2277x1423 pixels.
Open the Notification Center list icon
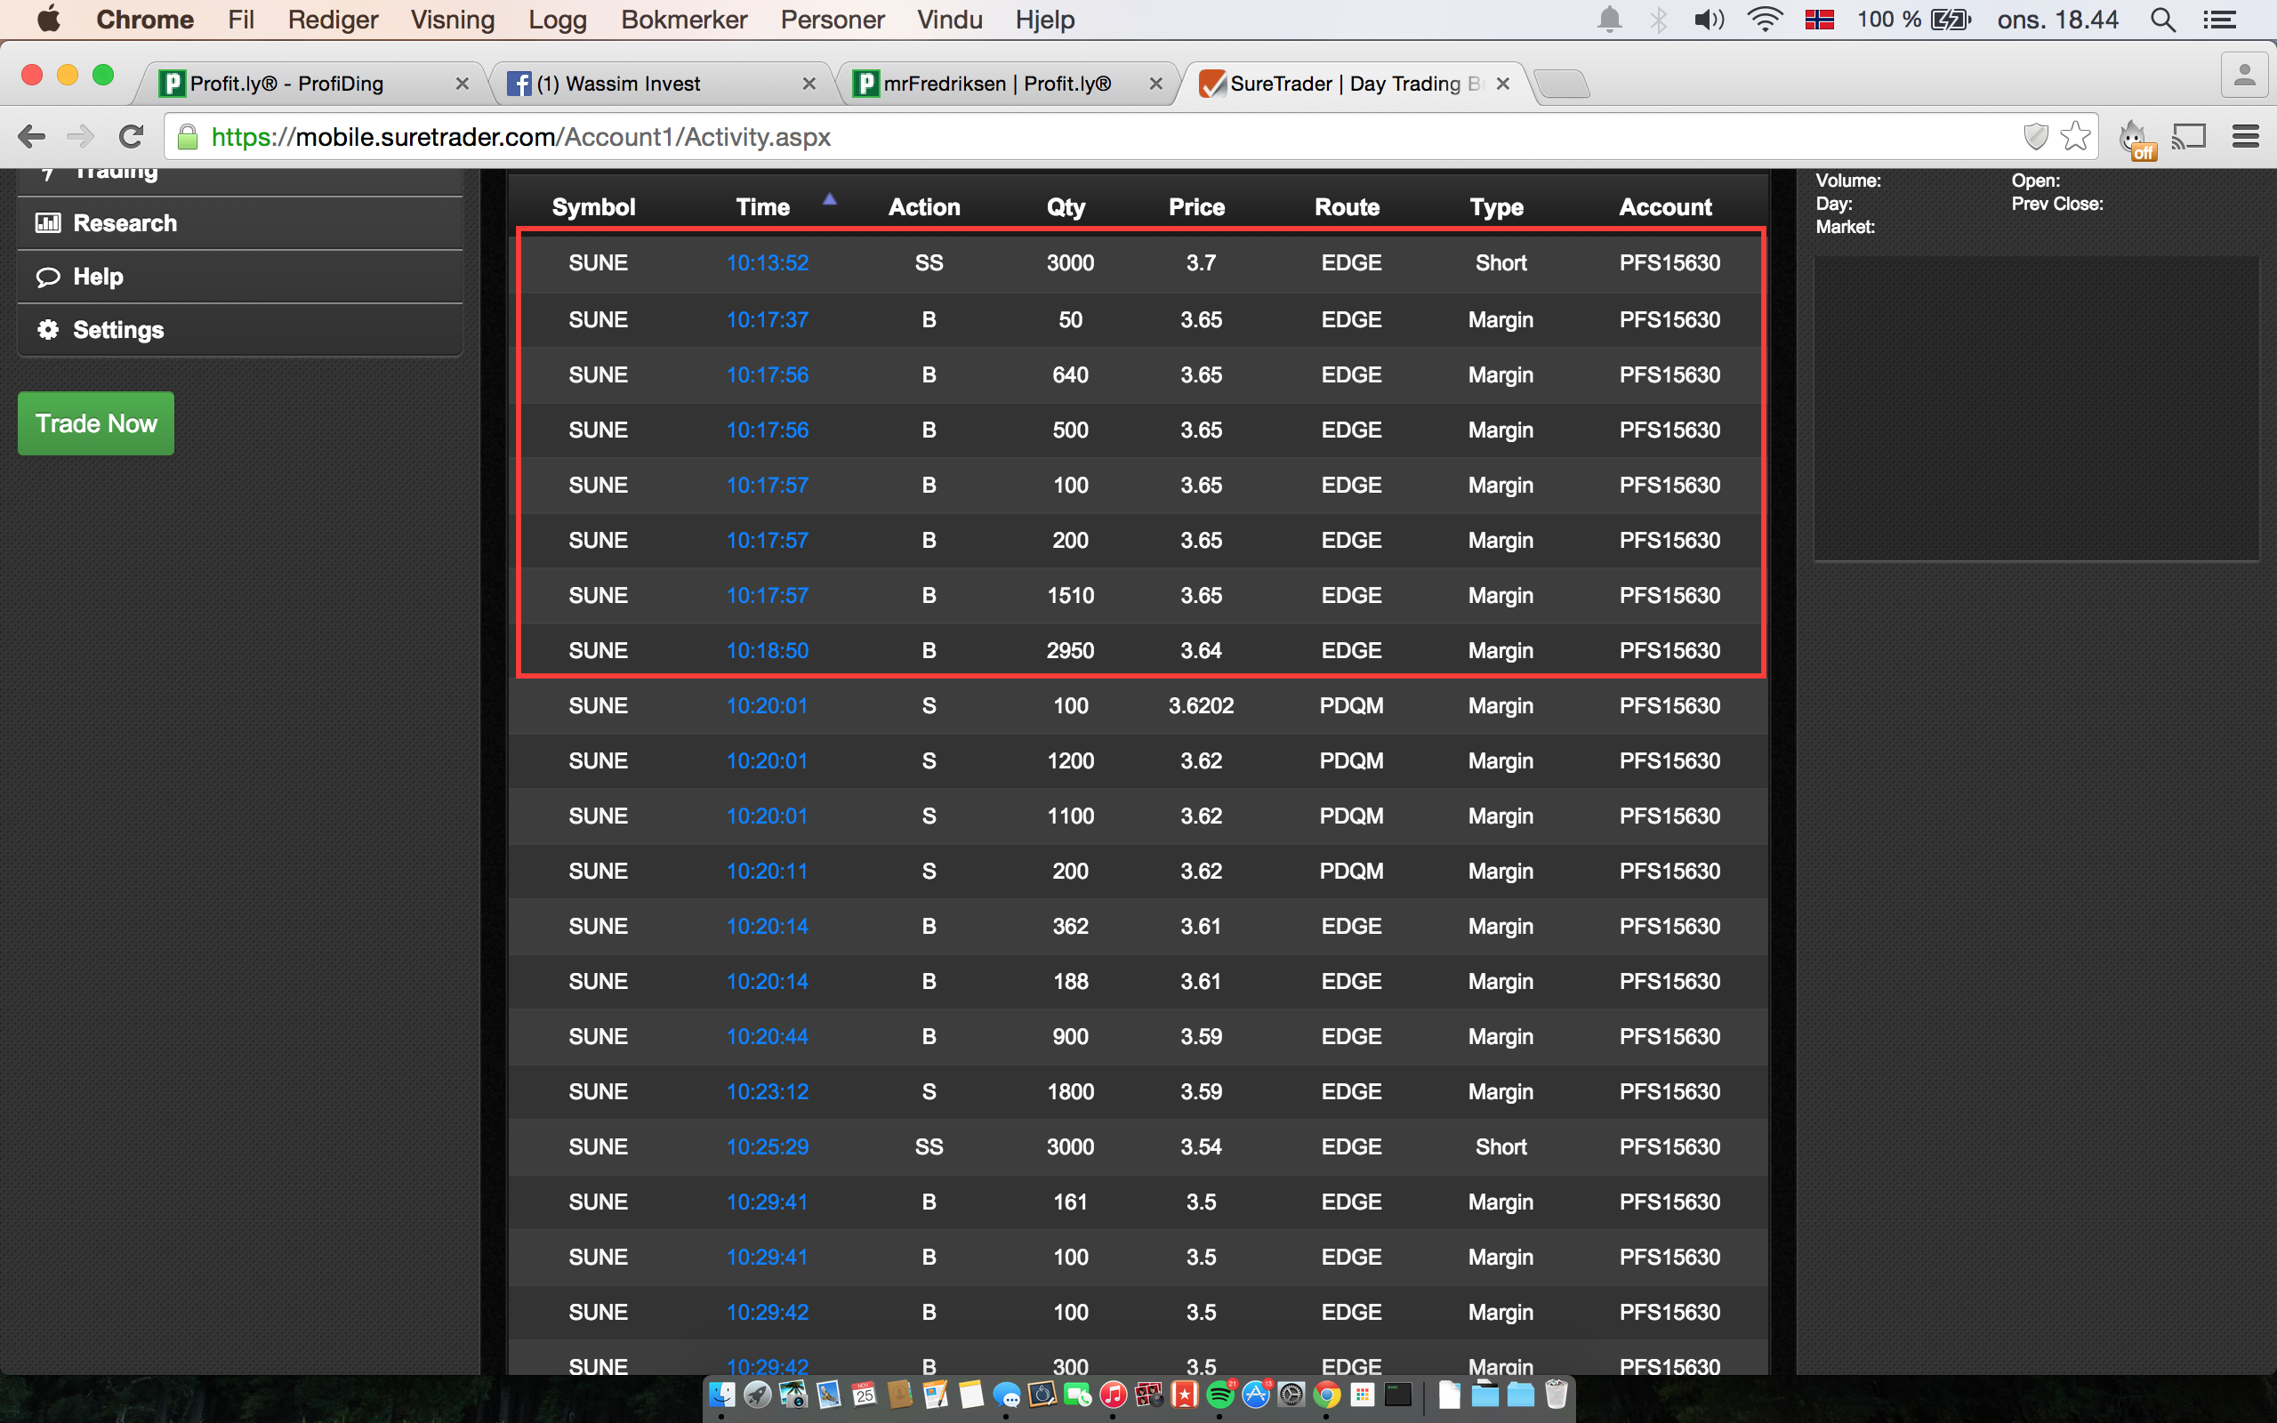coord(2219,20)
